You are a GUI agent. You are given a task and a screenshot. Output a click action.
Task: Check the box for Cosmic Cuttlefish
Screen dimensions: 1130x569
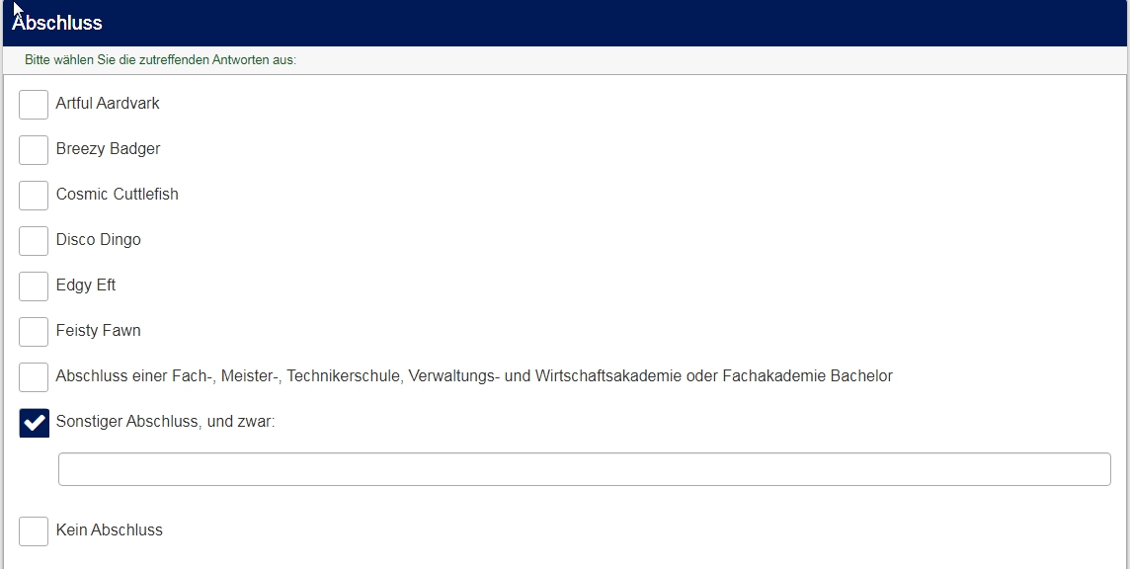pos(34,195)
